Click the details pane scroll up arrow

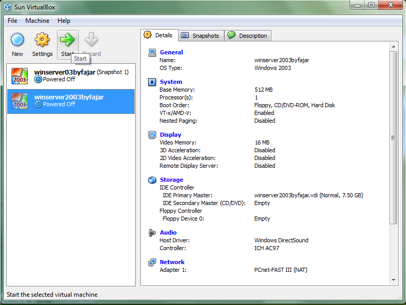[x=394, y=47]
